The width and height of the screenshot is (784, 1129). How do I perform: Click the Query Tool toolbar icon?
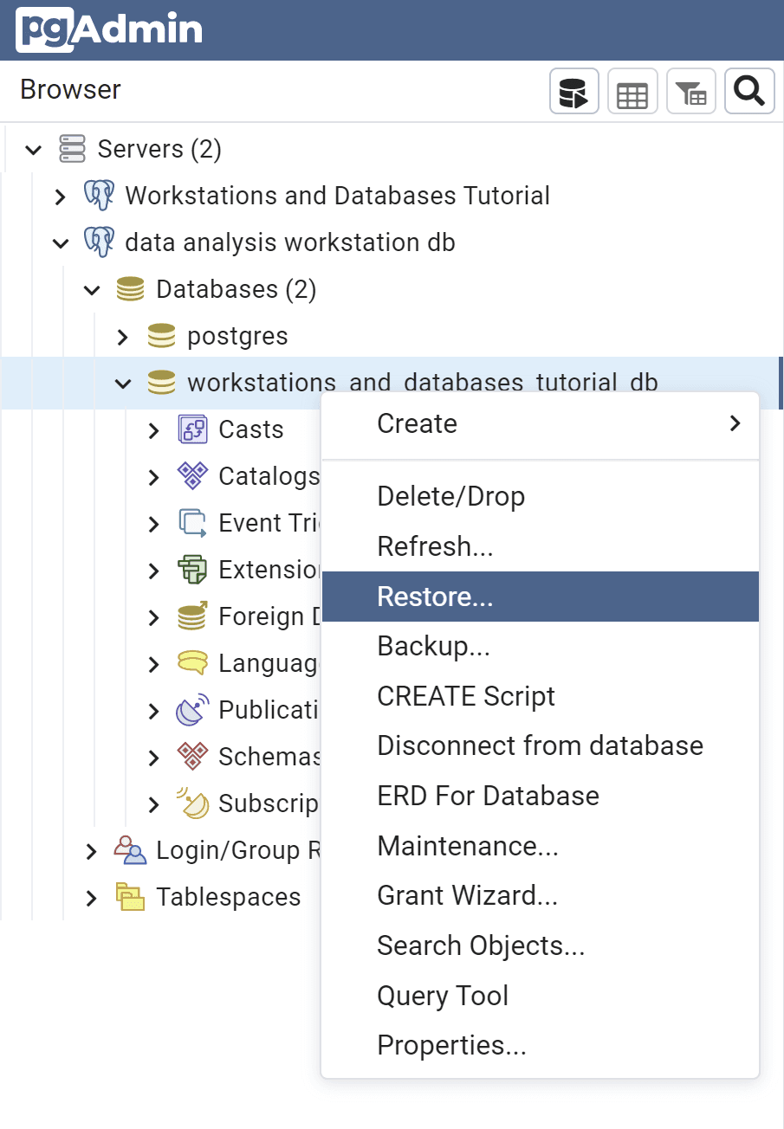pyautogui.click(x=574, y=91)
